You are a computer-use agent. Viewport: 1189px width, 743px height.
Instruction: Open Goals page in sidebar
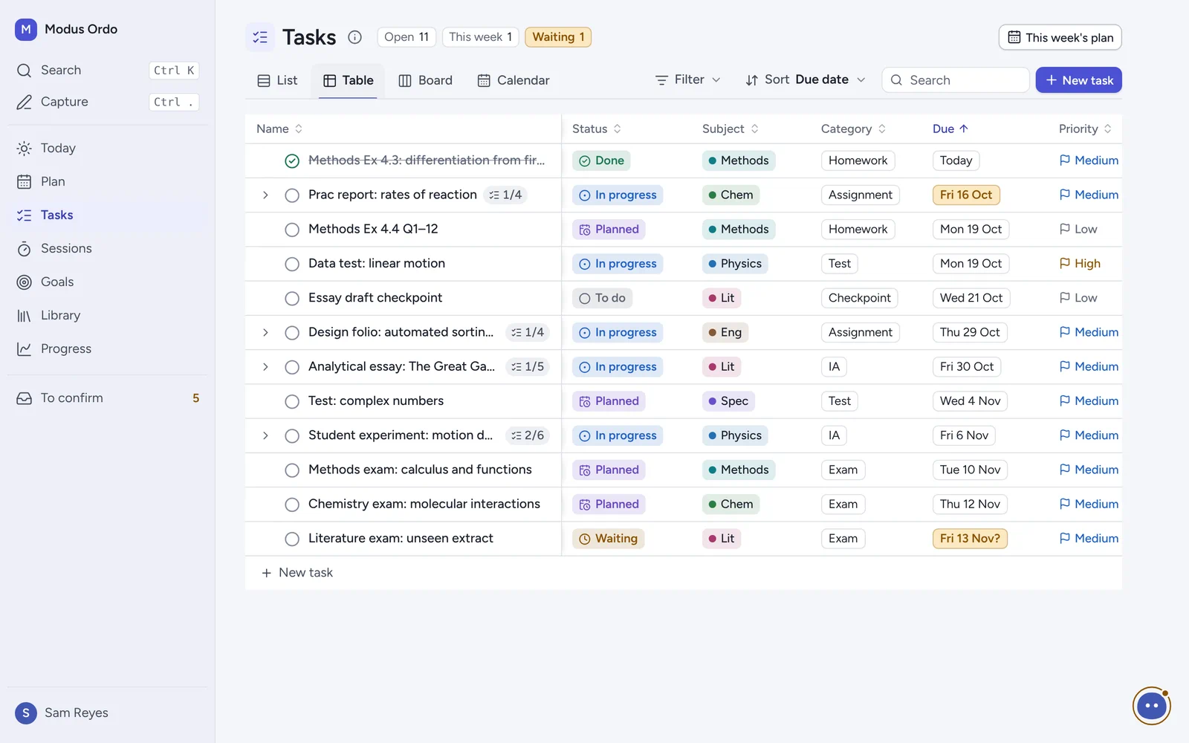(108, 282)
